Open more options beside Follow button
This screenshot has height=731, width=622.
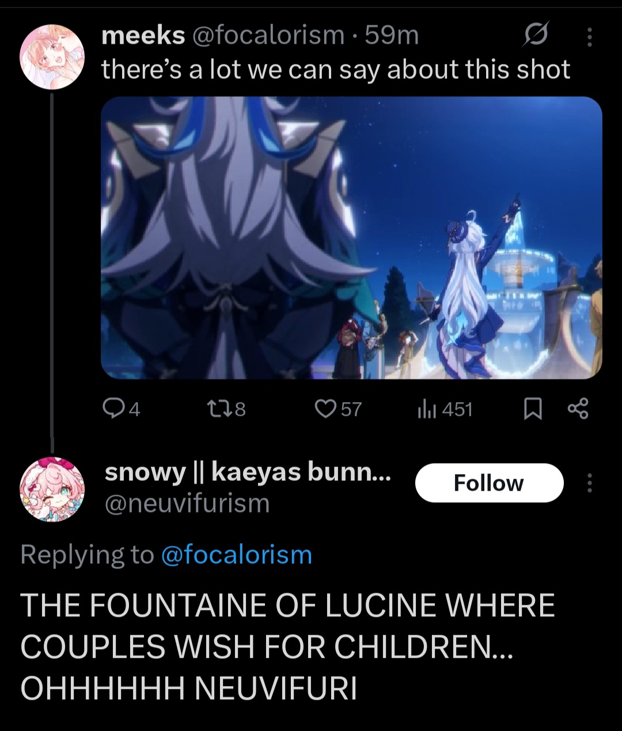pyautogui.click(x=589, y=483)
